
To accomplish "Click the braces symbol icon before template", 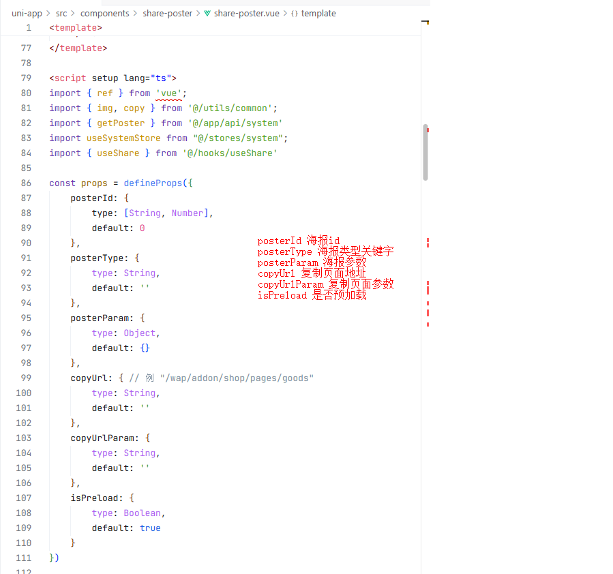I will pyautogui.click(x=295, y=14).
